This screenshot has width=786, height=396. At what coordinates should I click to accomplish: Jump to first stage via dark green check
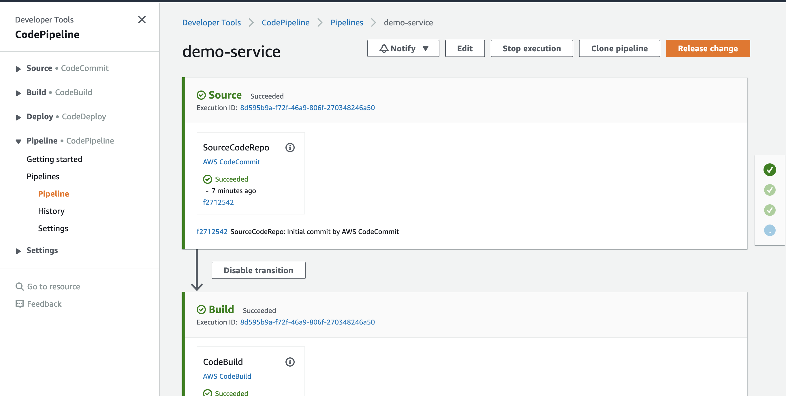(770, 170)
